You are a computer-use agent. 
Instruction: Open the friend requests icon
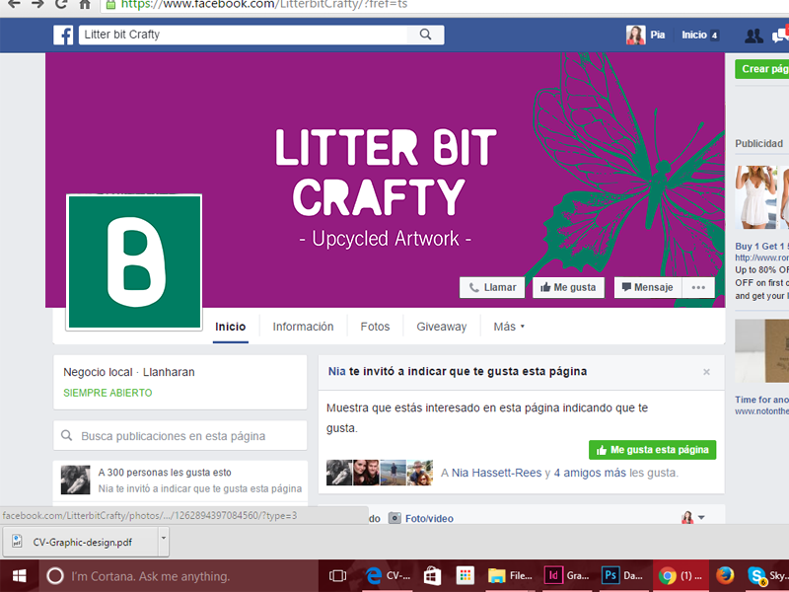click(753, 36)
